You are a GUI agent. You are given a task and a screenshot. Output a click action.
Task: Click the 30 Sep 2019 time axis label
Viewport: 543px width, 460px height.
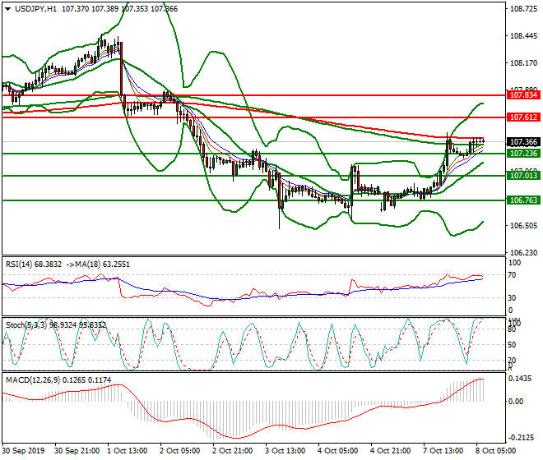coord(24,451)
